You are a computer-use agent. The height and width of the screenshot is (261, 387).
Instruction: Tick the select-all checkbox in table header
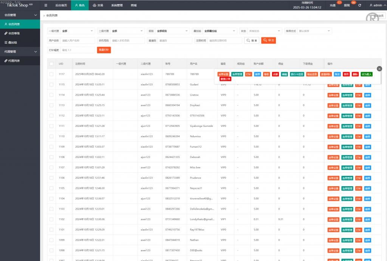click(51, 64)
